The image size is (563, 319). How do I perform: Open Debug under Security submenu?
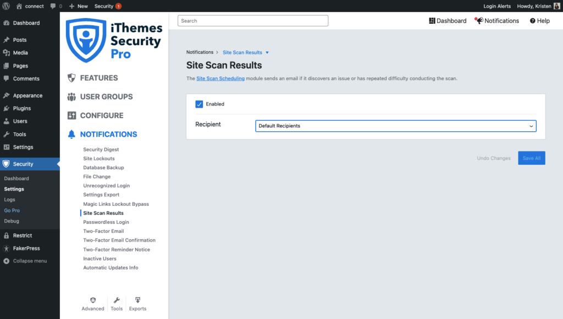click(x=12, y=221)
